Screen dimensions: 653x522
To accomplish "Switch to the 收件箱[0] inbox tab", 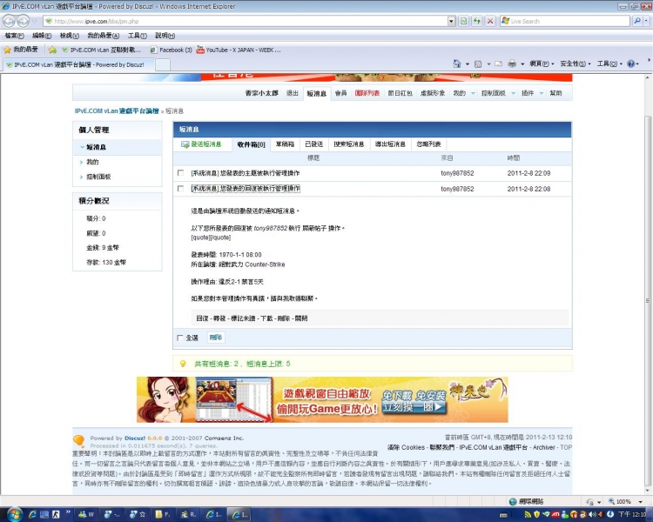I will click(251, 144).
